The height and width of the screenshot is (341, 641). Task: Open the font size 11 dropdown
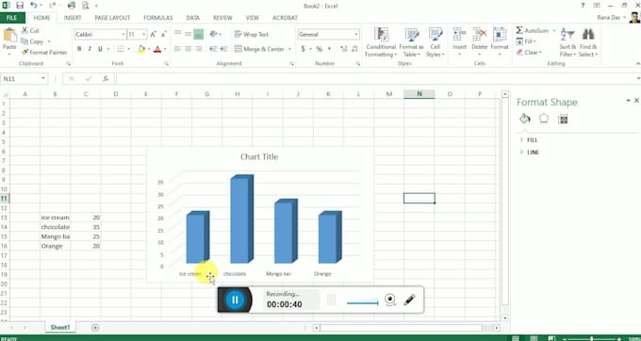coord(144,35)
